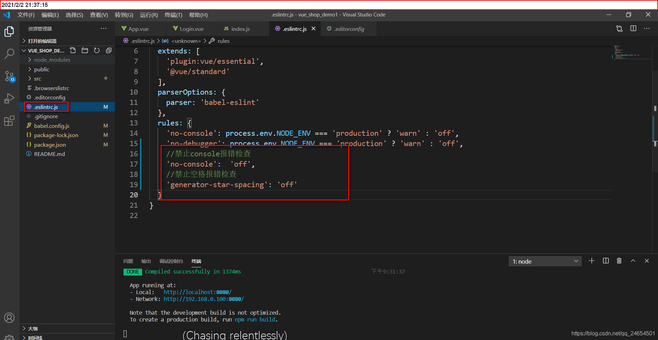Open the 终端(T) menu
Image resolution: width=658 pixels, height=340 pixels.
coord(173,15)
